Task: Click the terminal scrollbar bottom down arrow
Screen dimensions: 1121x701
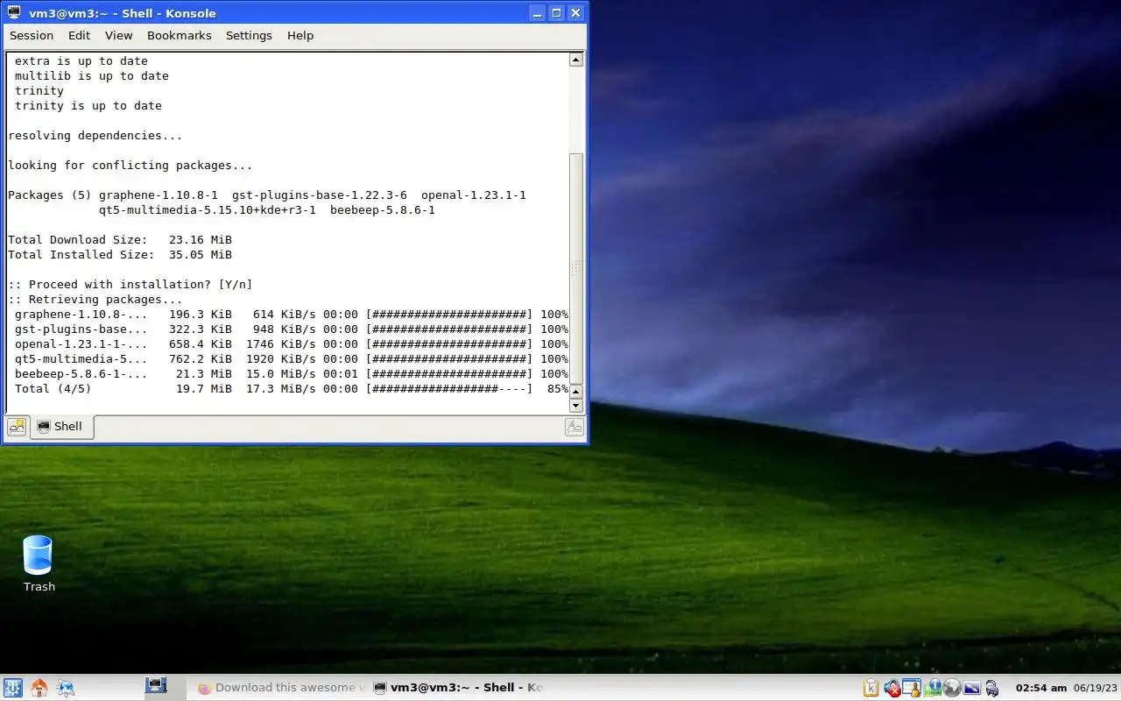Action: tap(576, 406)
